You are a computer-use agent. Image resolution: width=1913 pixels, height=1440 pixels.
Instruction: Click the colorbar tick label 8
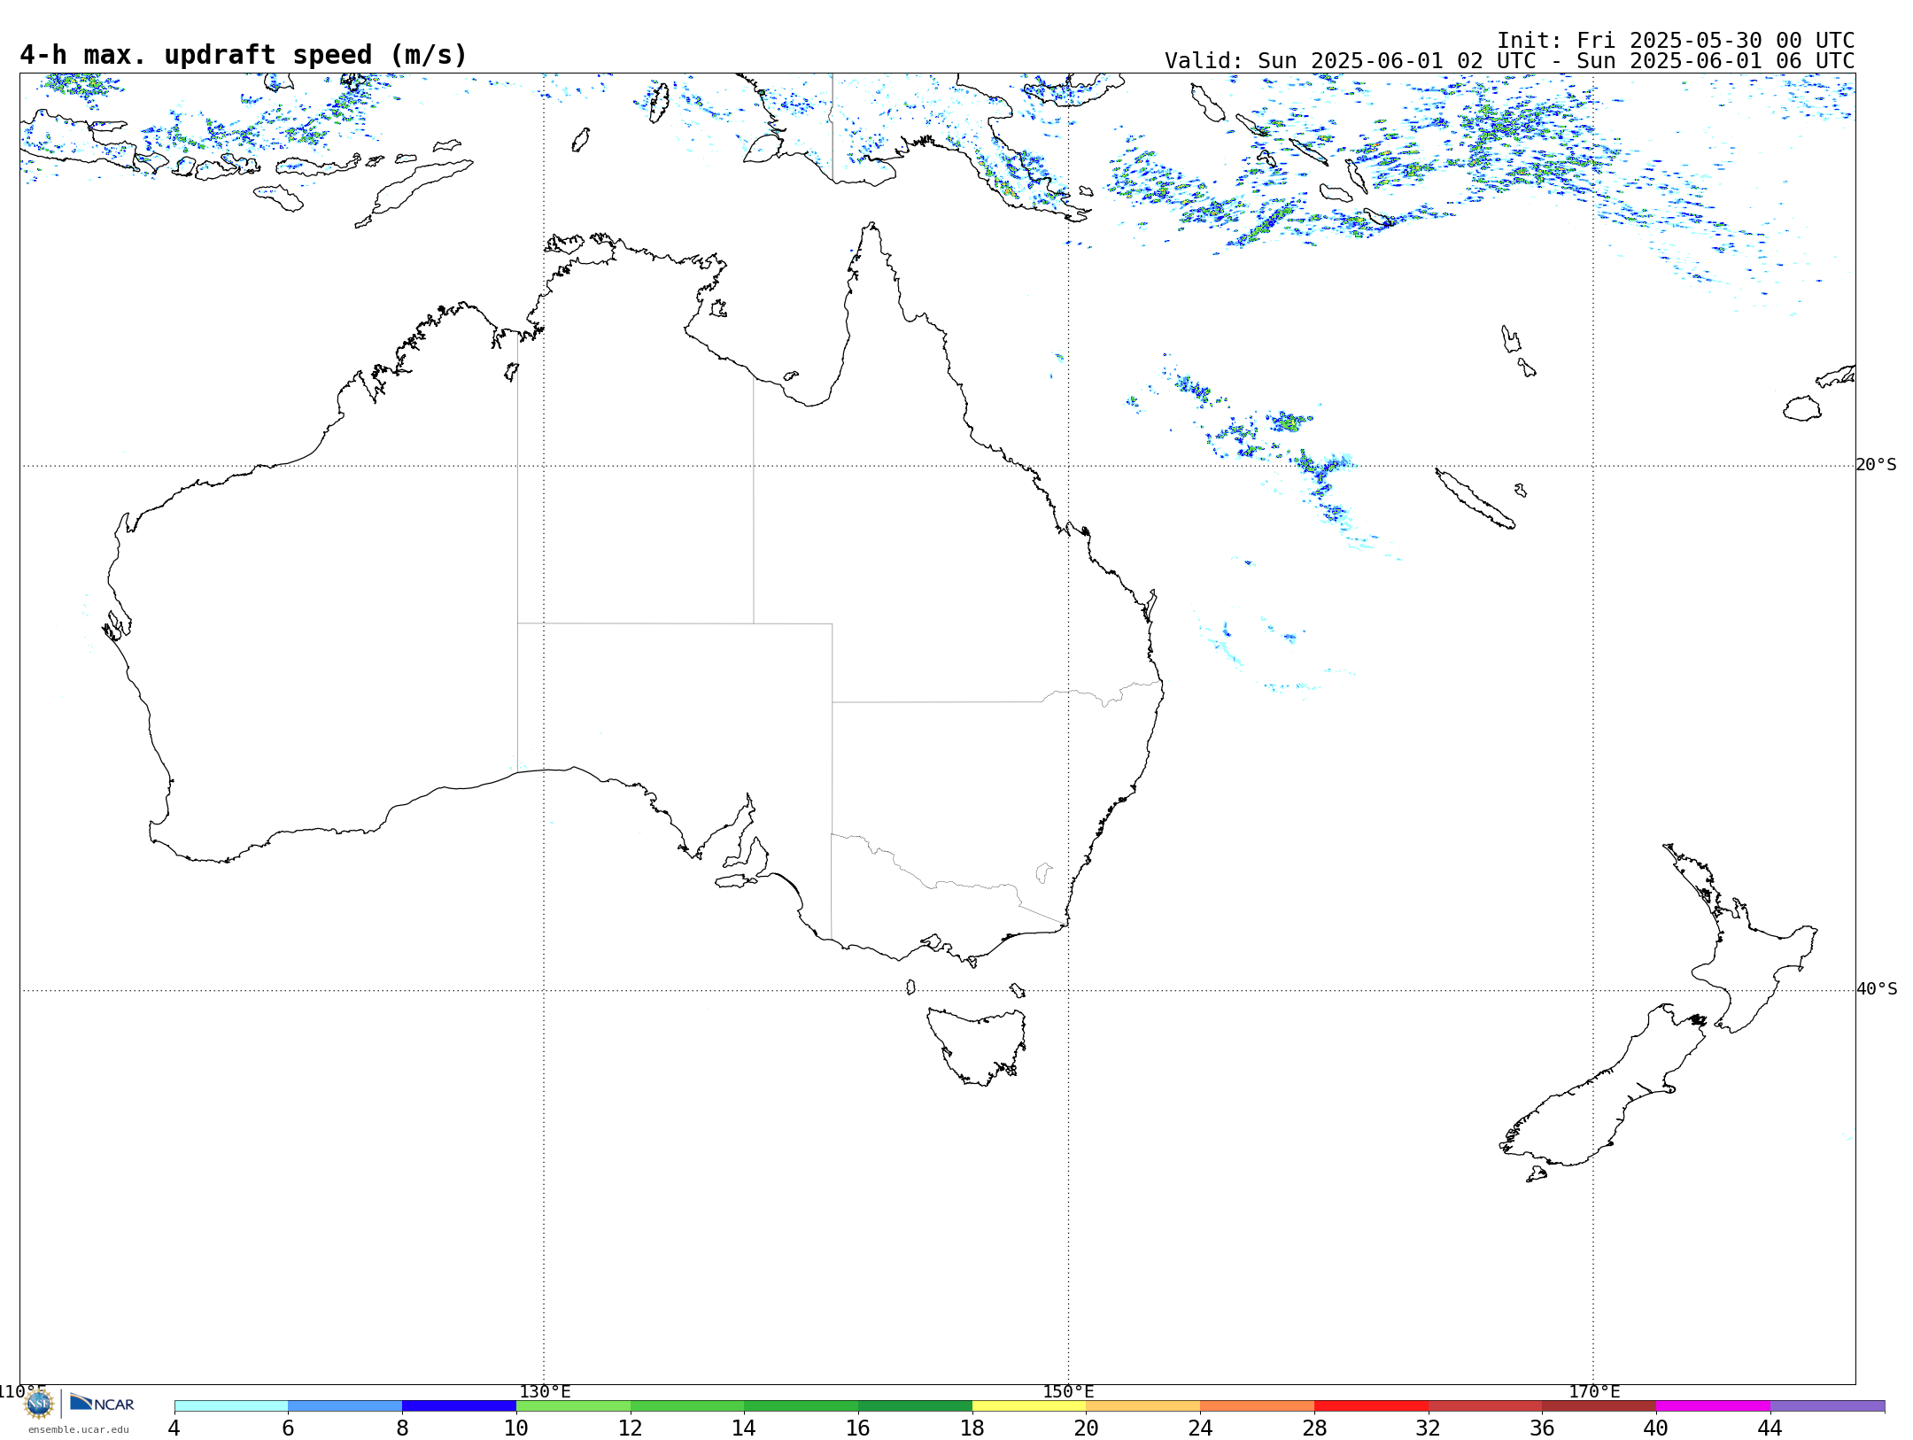coord(402,1428)
